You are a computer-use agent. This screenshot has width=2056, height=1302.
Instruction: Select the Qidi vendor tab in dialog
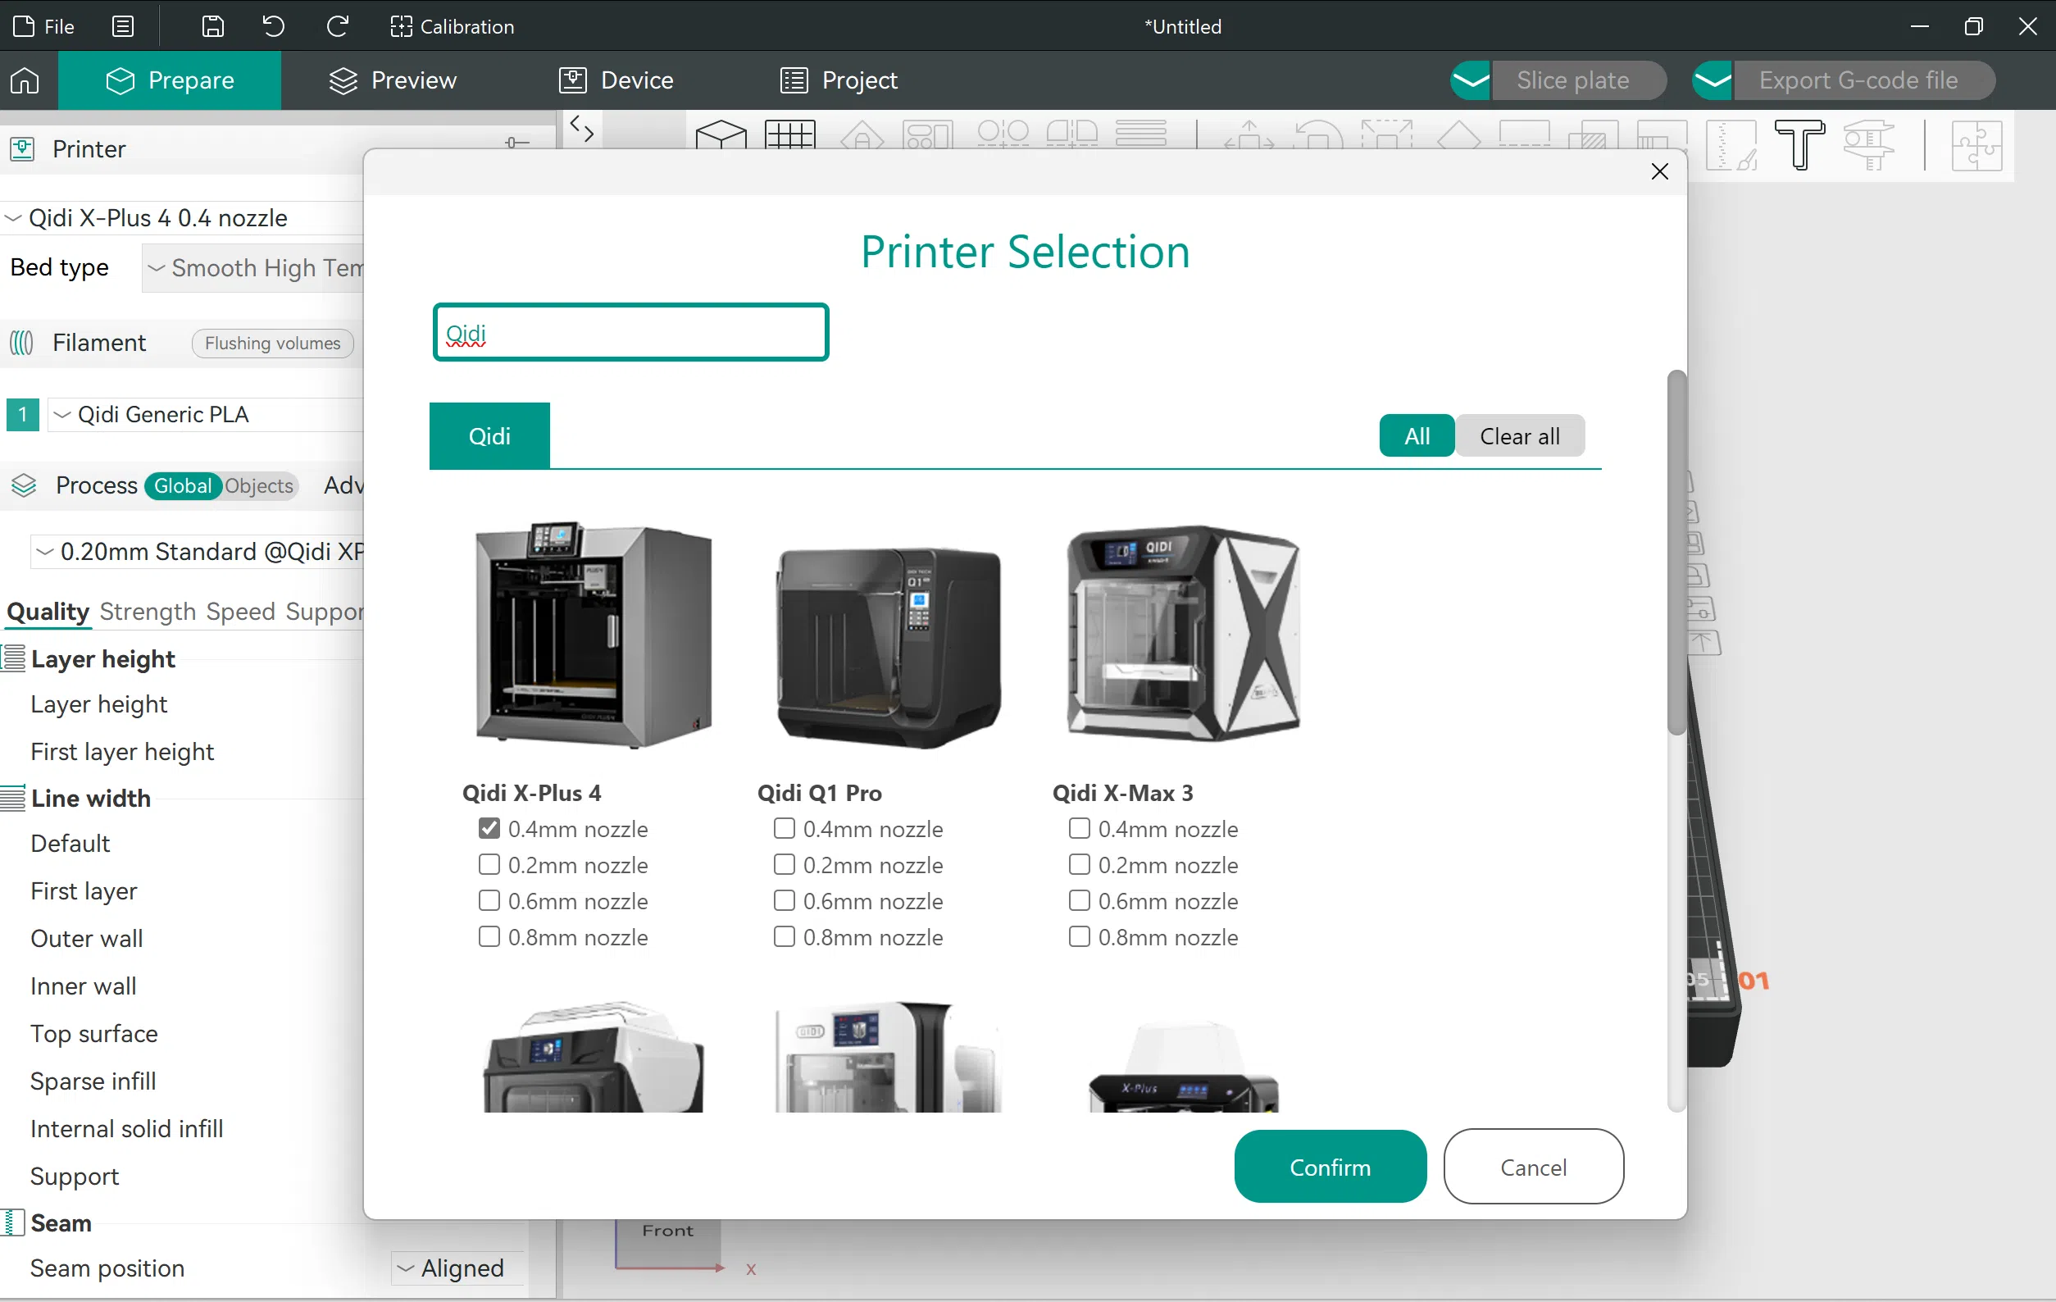click(489, 436)
